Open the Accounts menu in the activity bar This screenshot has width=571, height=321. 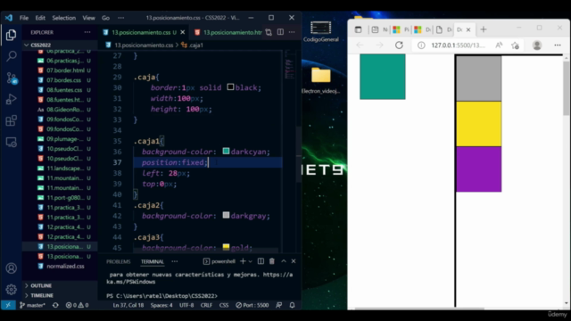[x=11, y=268]
